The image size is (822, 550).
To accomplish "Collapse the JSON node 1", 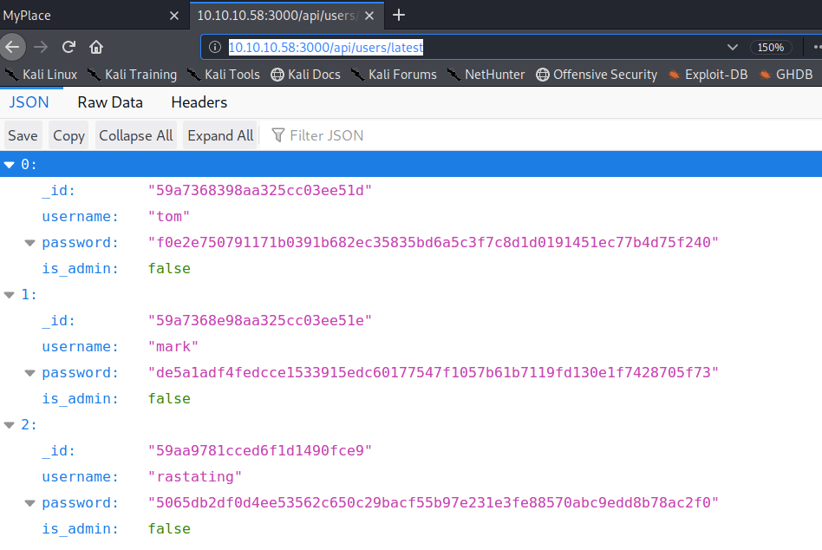I will pyautogui.click(x=10, y=295).
